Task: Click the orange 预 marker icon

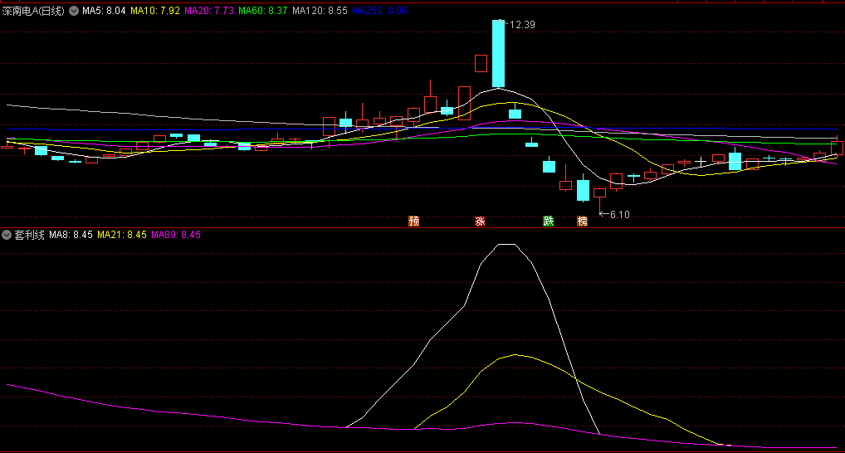Action: [414, 221]
